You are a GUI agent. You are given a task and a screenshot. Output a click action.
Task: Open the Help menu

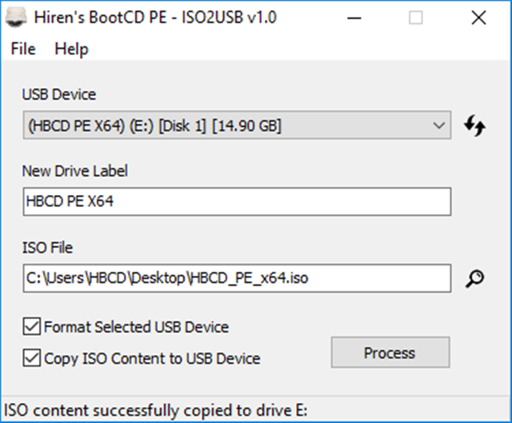point(71,49)
